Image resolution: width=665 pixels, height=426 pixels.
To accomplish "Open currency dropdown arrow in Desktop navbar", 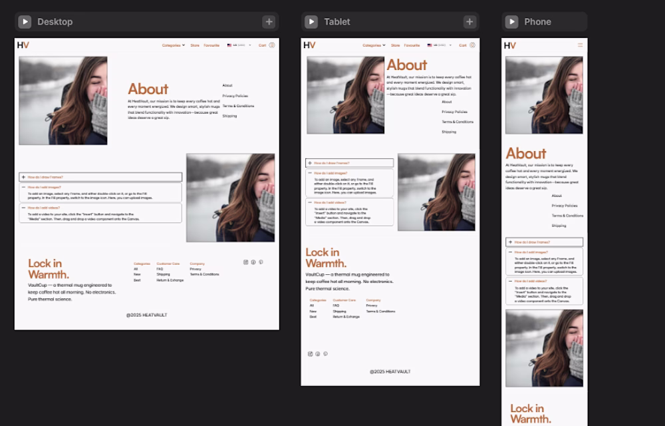I will tap(250, 45).
